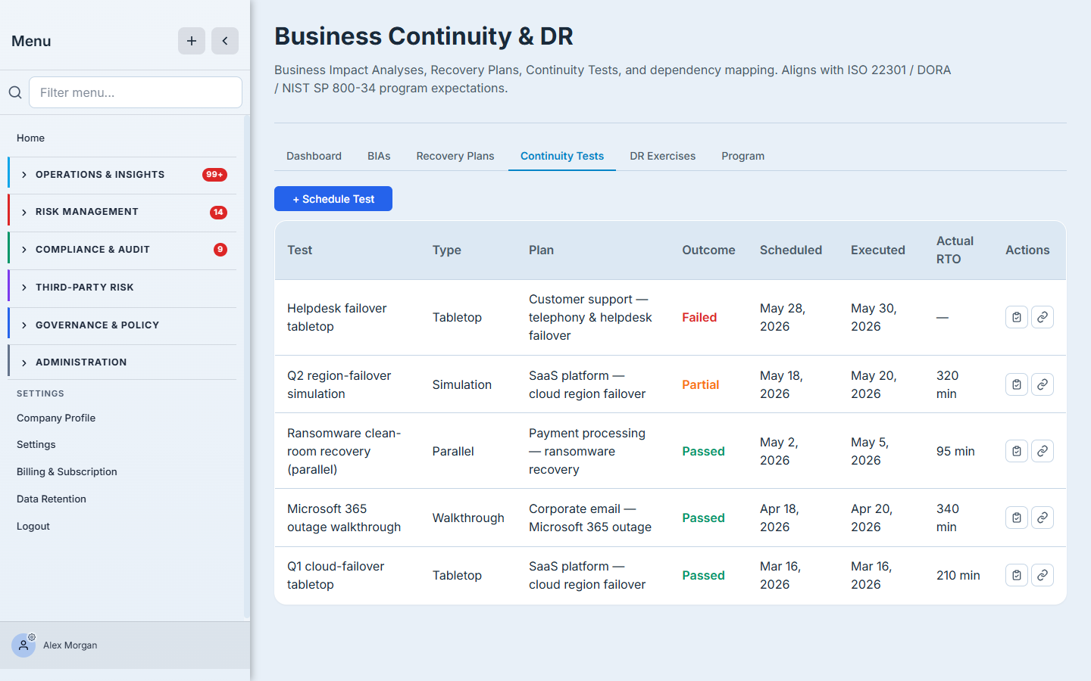1091x681 pixels.
Task: Click the Schedule Test button
Action: [x=333, y=199]
